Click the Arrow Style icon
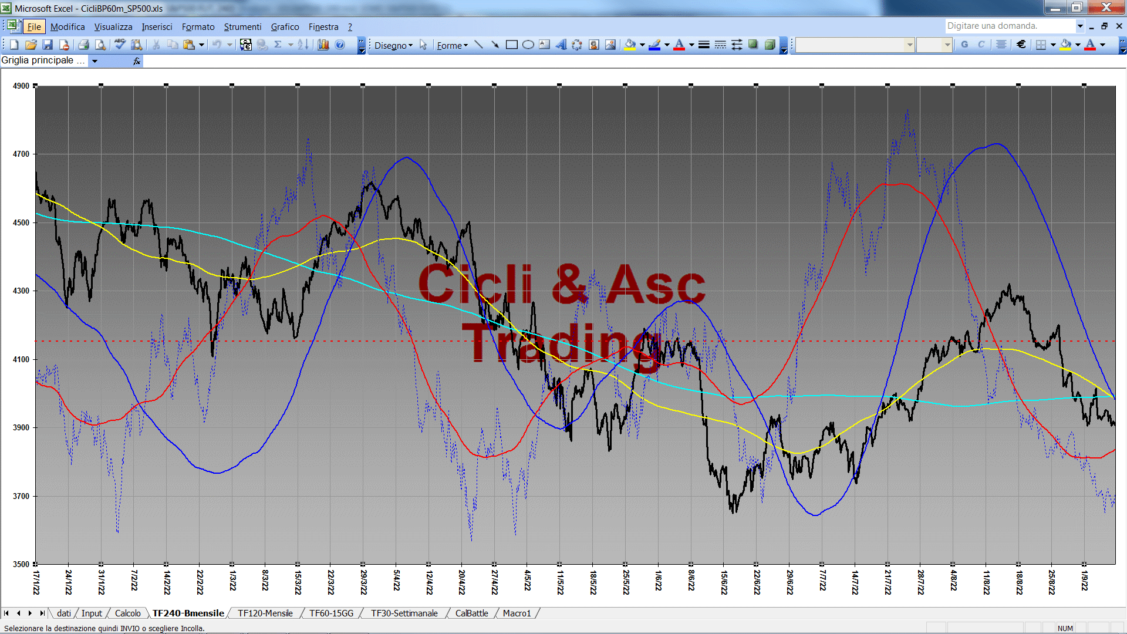The width and height of the screenshot is (1127, 634). click(737, 45)
